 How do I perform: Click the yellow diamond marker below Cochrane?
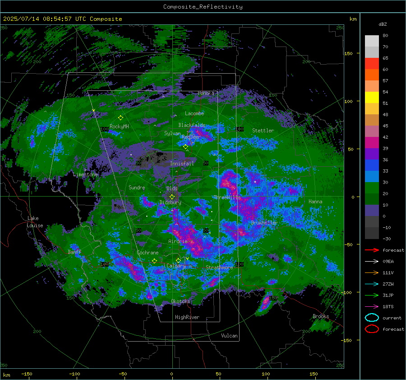(155, 261)
